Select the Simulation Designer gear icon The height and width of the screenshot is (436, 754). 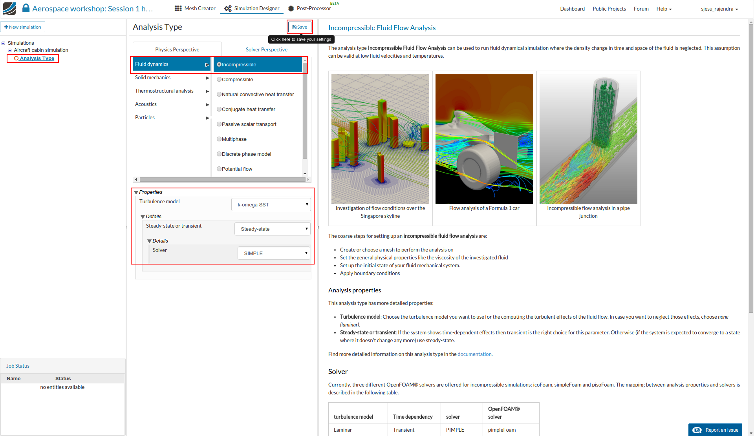coord(228,8)
